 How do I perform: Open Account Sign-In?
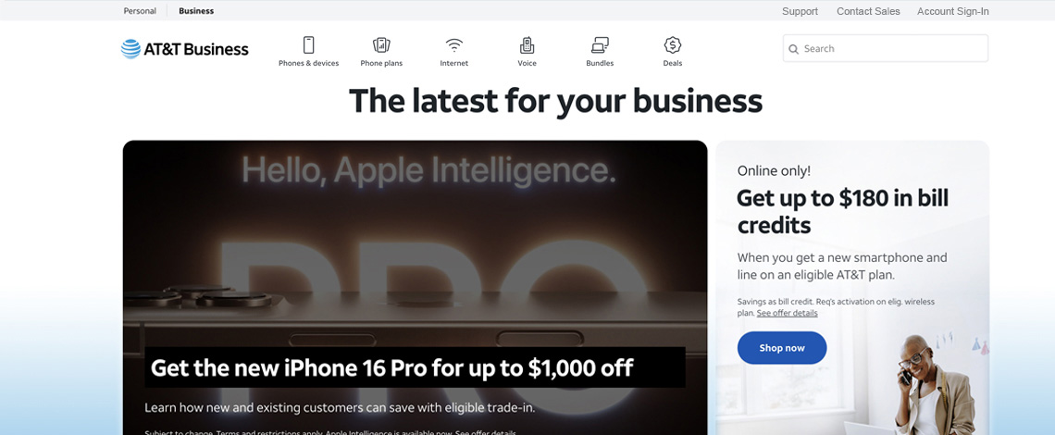[952, 11]
